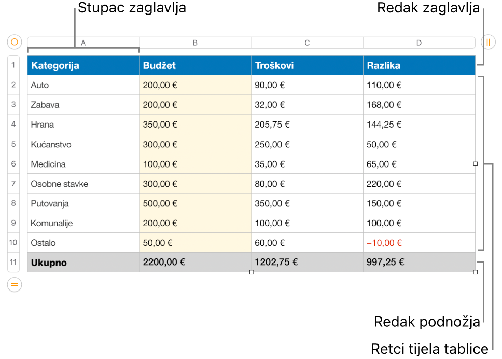Click the add column handle at top right
This screenshot has height=359, width=502.
488,42
